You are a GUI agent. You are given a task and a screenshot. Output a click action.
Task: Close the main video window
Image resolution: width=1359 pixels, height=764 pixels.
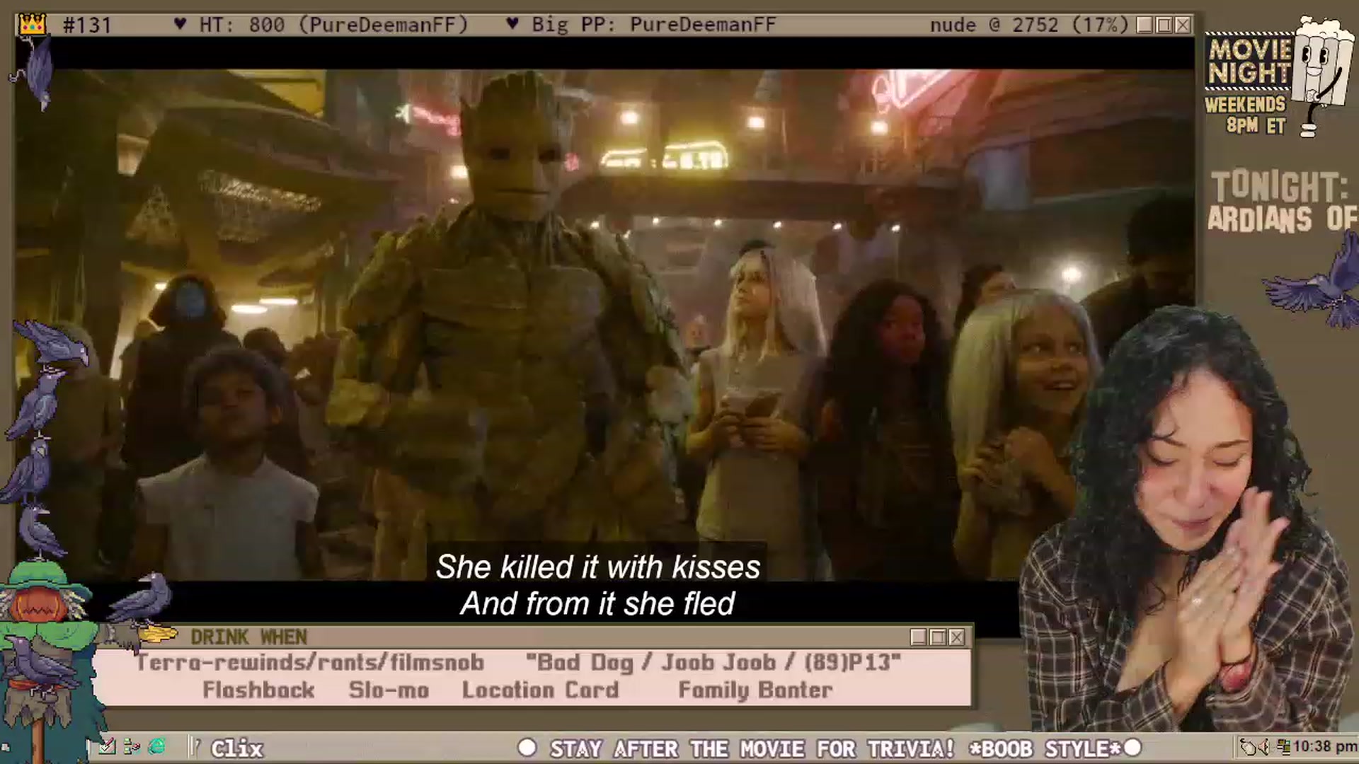coord(1183,25)
